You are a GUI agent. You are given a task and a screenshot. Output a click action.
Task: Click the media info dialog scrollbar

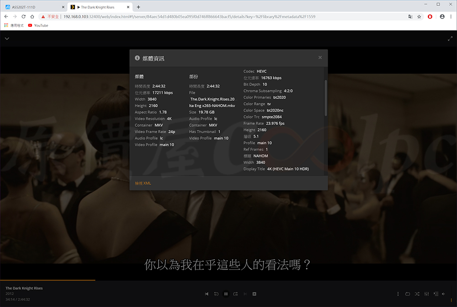click(x=325, y=98)
